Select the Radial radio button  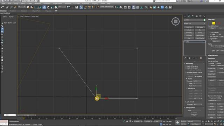pos(187,79)
